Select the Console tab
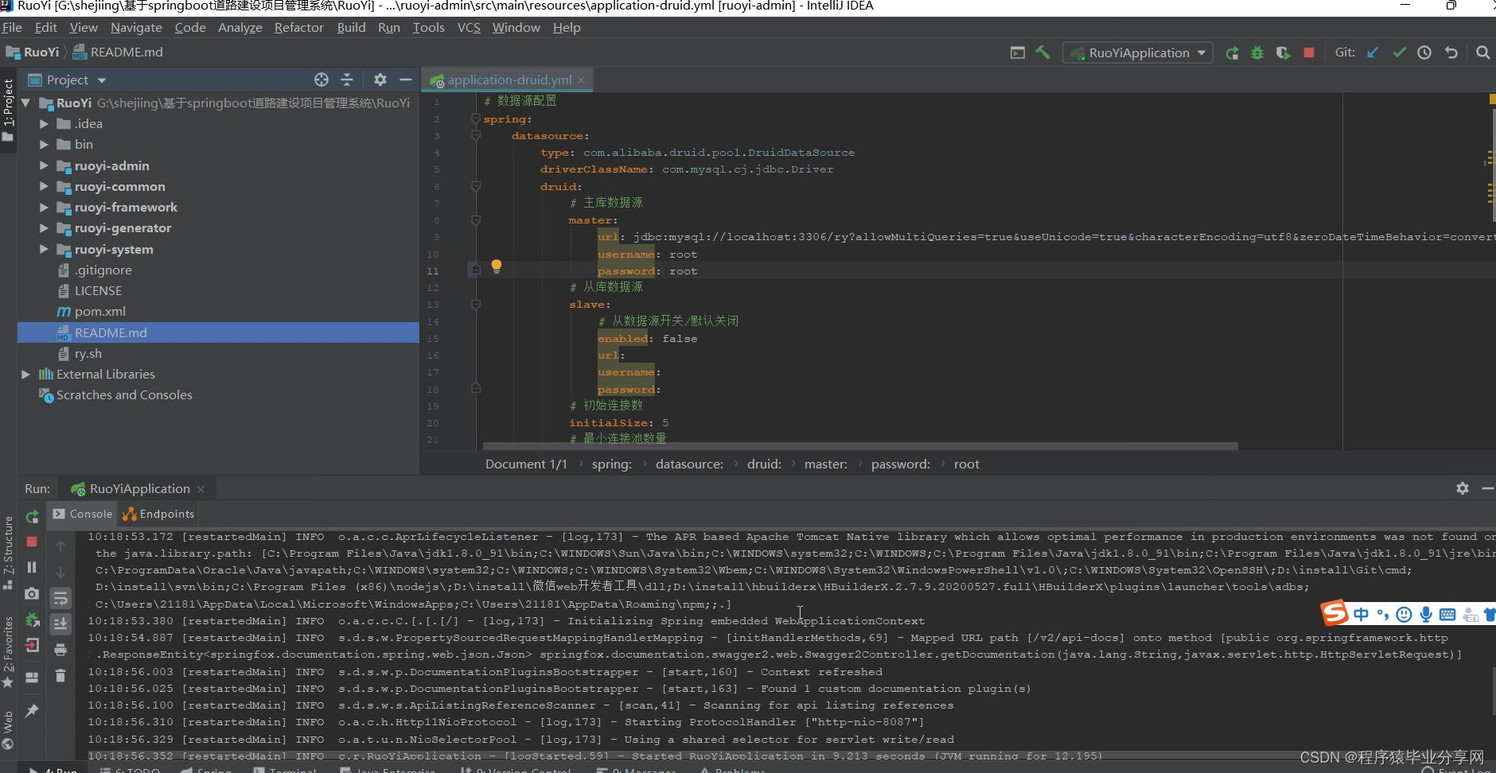Viewport: 1496px width, 773px height. [x=83, y=514]
